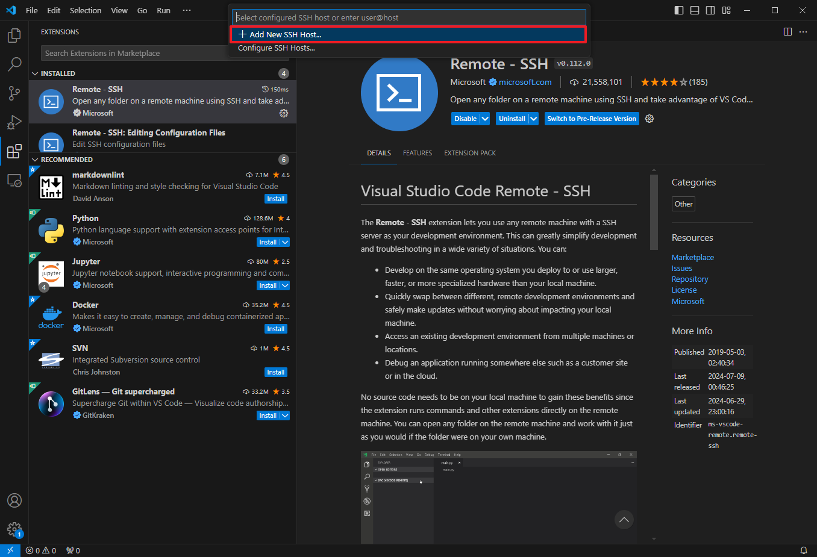Click the split editor right icon

point(787,32)
